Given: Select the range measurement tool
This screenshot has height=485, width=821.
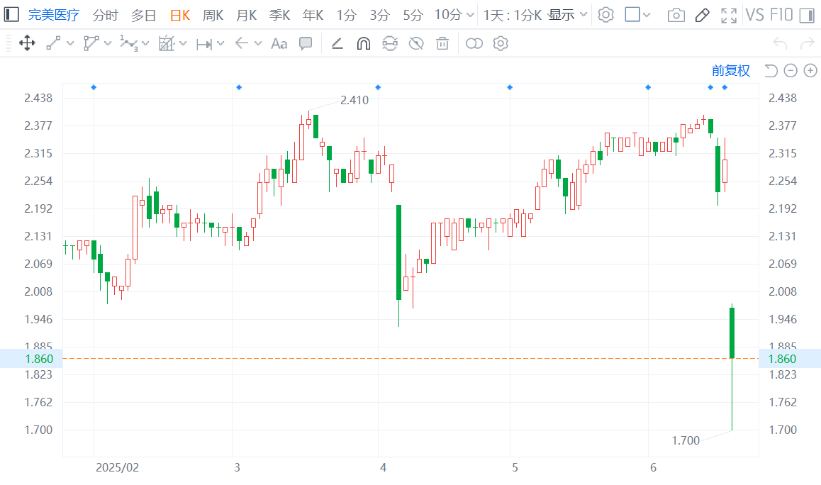Looking at the screenshot, I should point(204,45).
